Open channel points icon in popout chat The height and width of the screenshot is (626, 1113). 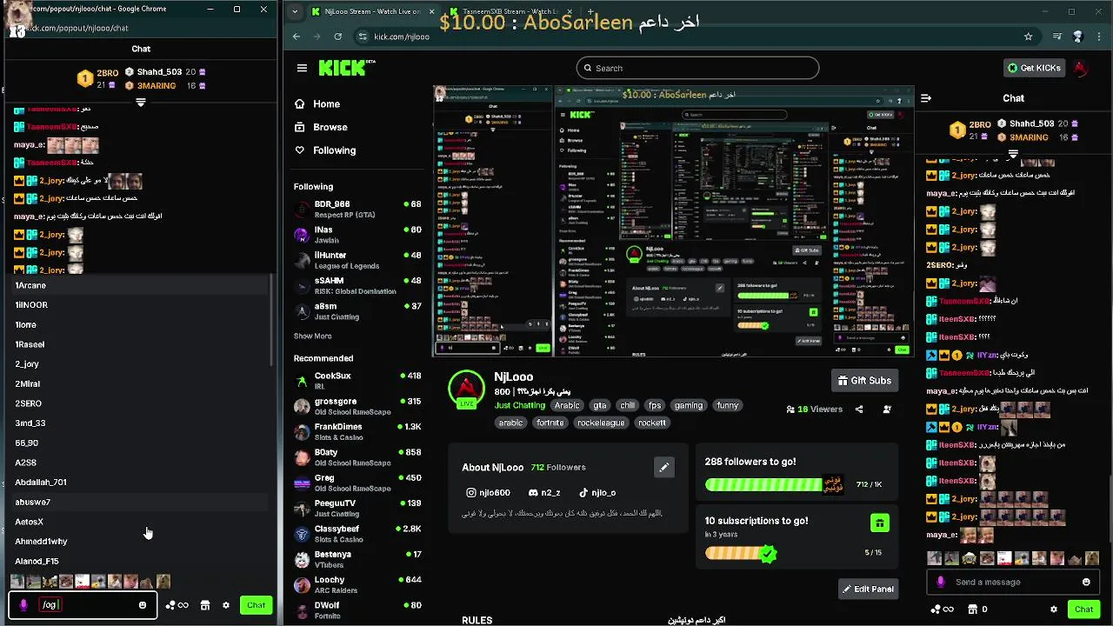[177, 605]
